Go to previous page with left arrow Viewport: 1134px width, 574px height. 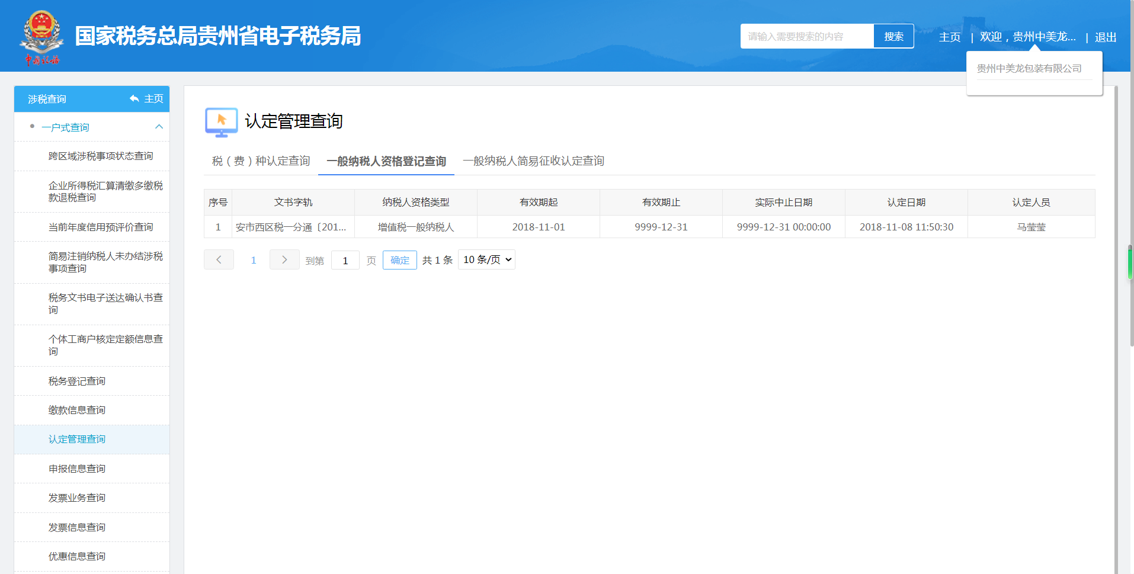coord(219,260)
